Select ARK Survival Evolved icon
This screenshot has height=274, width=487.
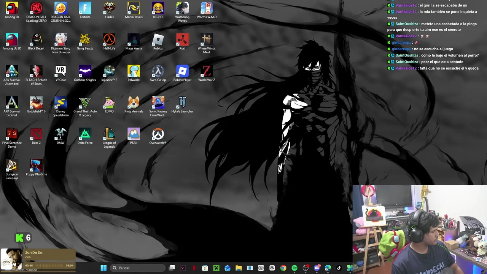tap(12, 107)
